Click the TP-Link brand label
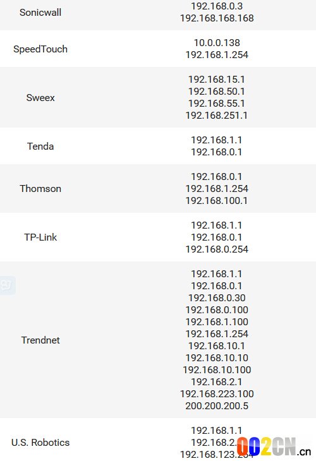 (x=40, y=237)
